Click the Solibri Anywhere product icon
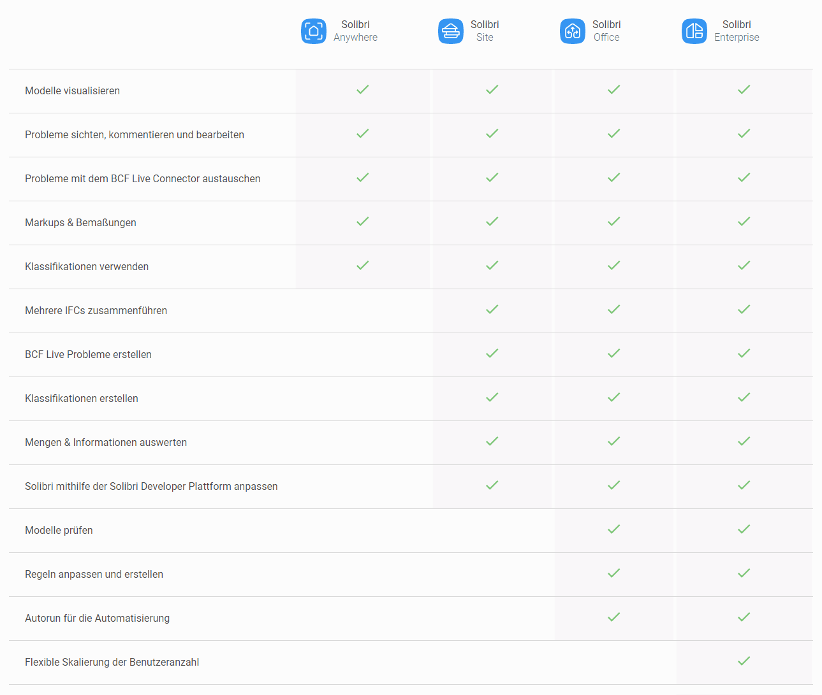Image resolution: width=822 pixels, height=695 pixels. click(x=314, y=31)
